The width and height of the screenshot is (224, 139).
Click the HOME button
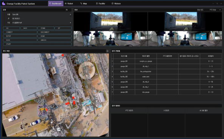pyautogui.click(x=54, y=36)
